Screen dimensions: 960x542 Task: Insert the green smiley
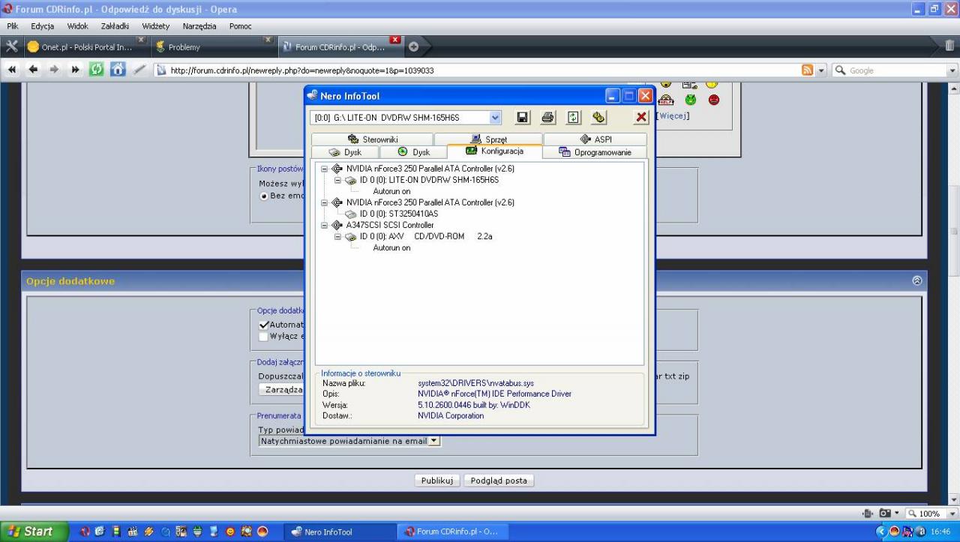pyautogui.click(x=690, y=100)
